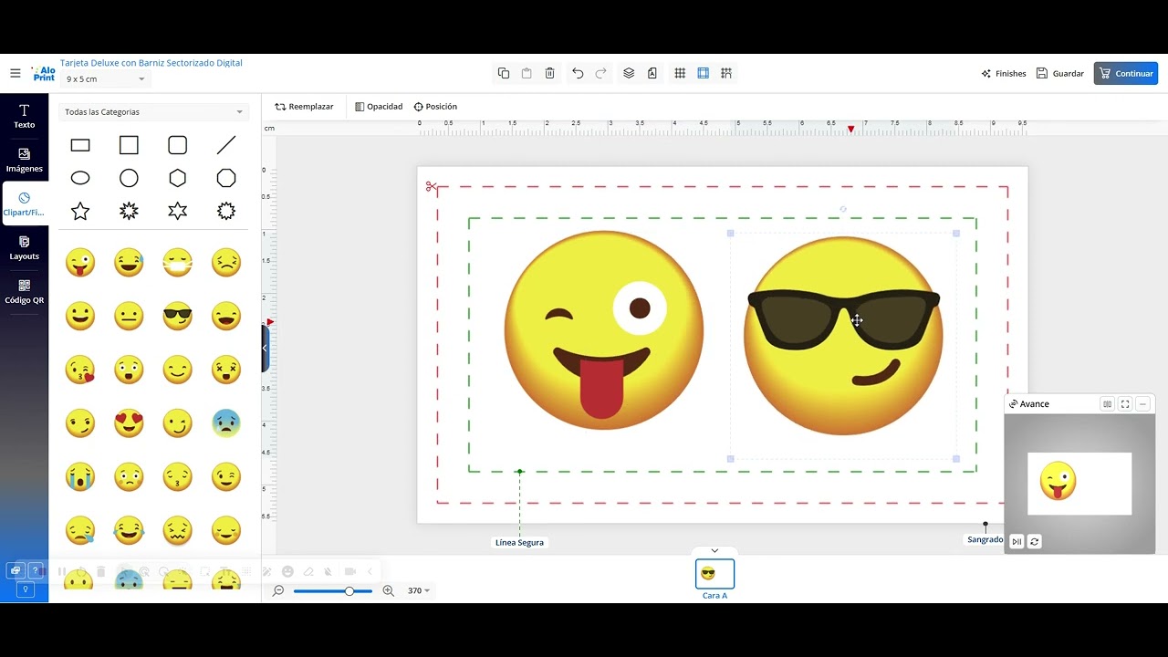The width and height of the screenshot is (1168, 657).
Task: Expand the 9 x 5 cm size dropdown
Action: click(x=106, y=79)
